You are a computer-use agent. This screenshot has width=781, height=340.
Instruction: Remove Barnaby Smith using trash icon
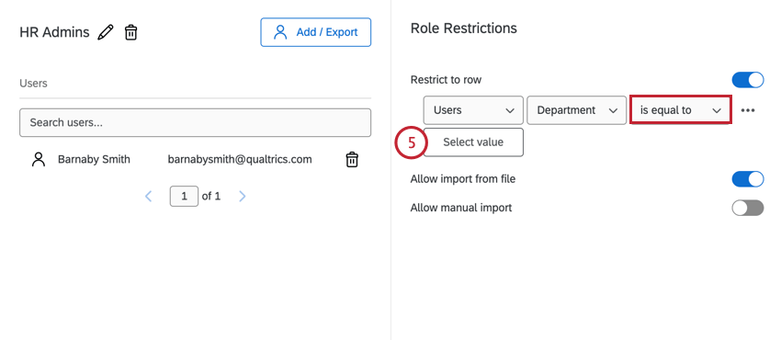tap(352, 159)
